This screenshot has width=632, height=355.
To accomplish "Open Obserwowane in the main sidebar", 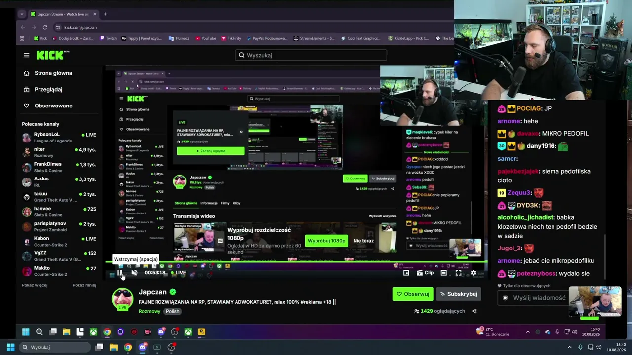I will pyautogui.click(x=48, y=106).
